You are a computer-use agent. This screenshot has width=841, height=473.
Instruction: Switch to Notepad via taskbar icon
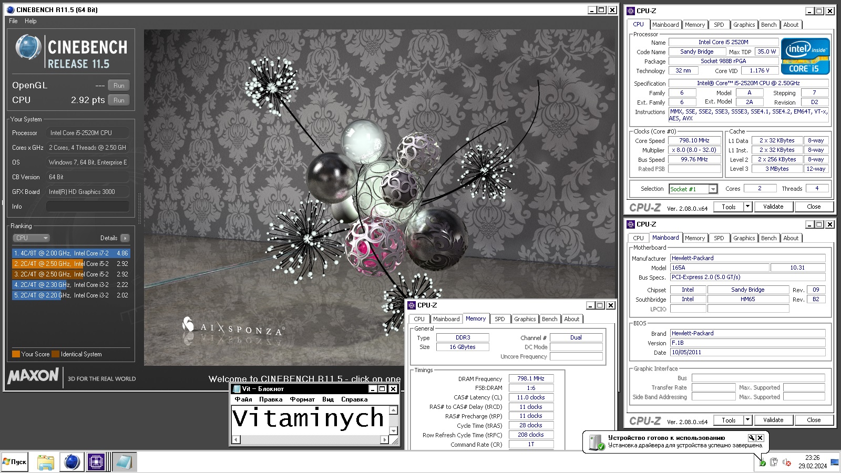(125, 462)
